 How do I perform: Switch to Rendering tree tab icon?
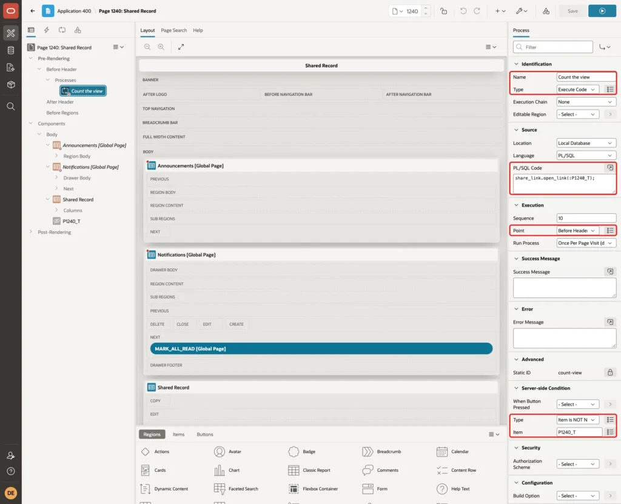point(31,30)
